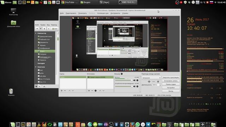Select Захват экрана source row

point(100,77)
